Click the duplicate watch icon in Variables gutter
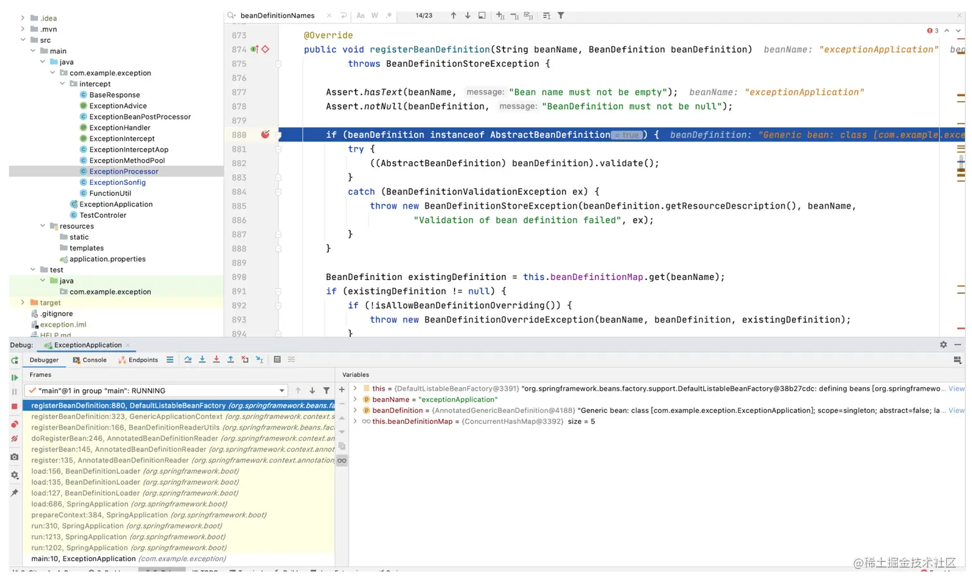972x585 pixels. tap(342, 446)
